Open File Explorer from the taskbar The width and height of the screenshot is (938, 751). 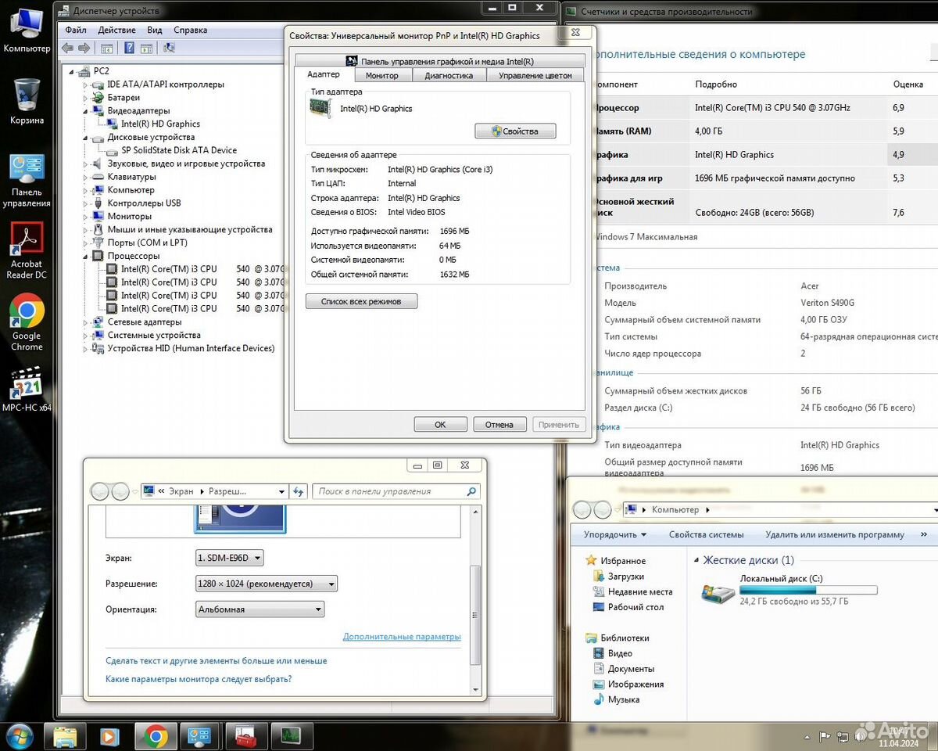pos(65,736)
